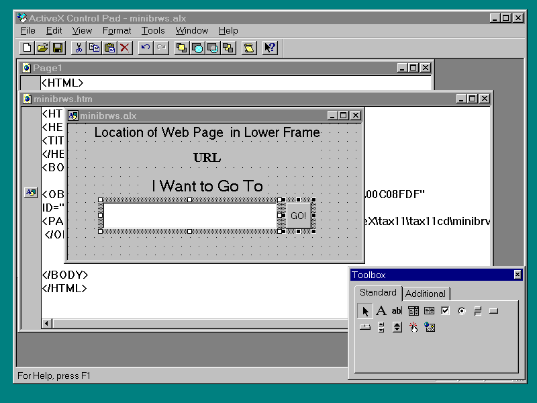Open the Format menu
This screenshot has width=537, height=403.
pyautogui.click(x=117, y=30)
